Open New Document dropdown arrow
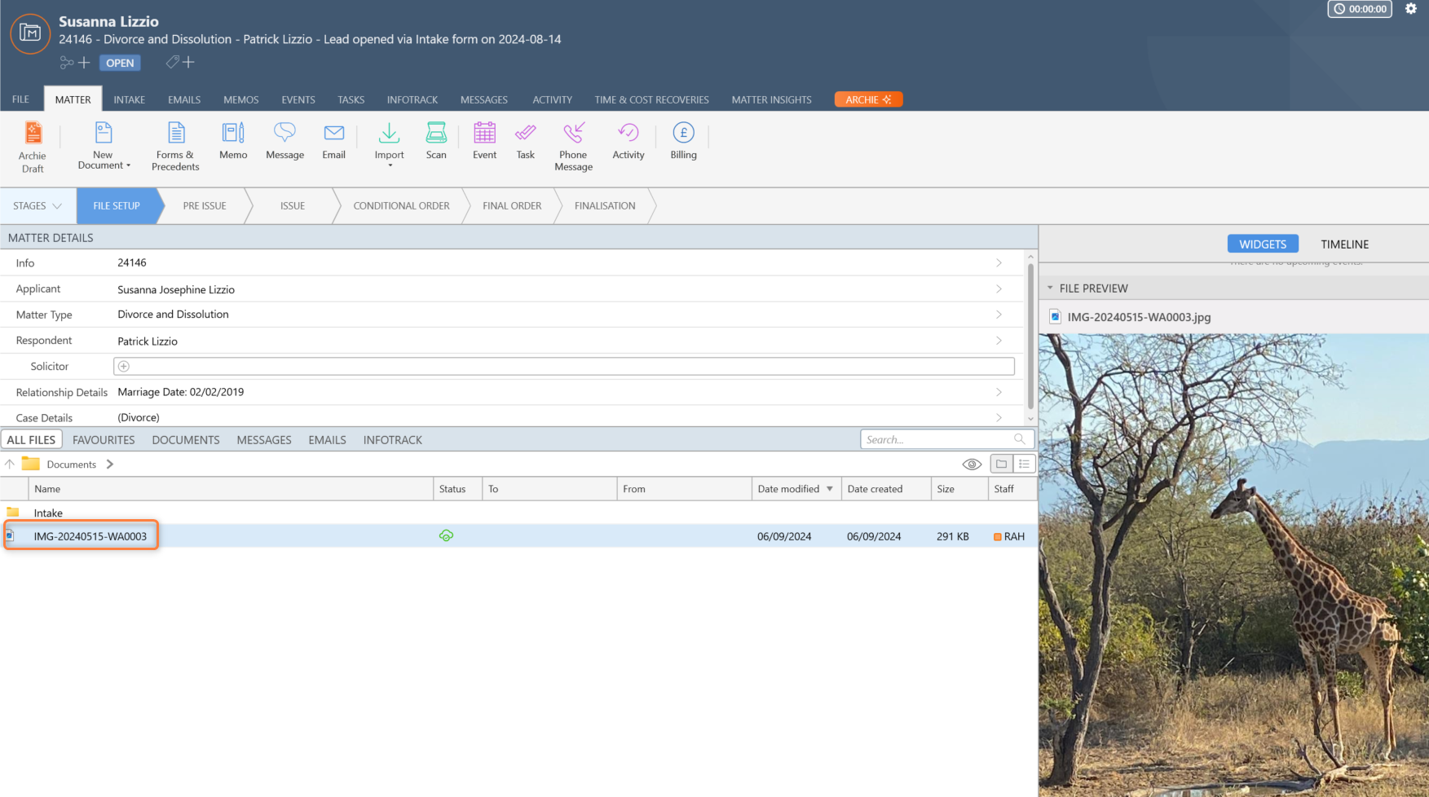1429x797 pixels. [x=128, y=165]
